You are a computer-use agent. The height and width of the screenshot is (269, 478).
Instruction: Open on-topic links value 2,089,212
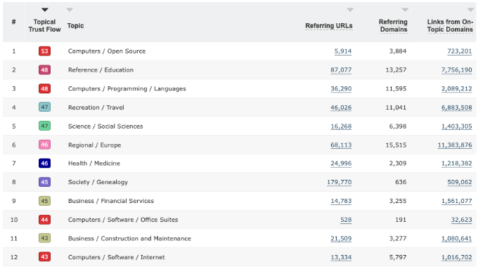click(457, 89)
